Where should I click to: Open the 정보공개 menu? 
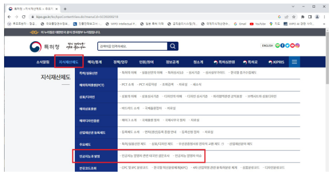(172, 62)
